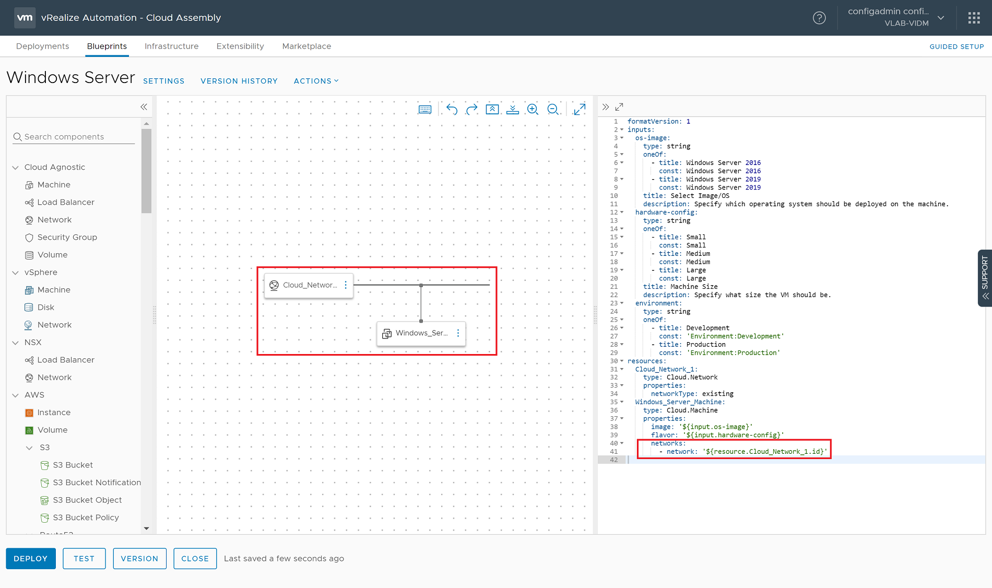Image resolution: width=992 pixels, height=588 pixels.
Task: Toggle keyboard shortcuts on the canvas toolbar
Action: tap(425, 109)
